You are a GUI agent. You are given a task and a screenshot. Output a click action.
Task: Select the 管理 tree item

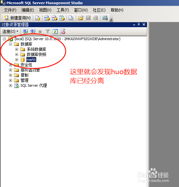click(x=24, y=80)
